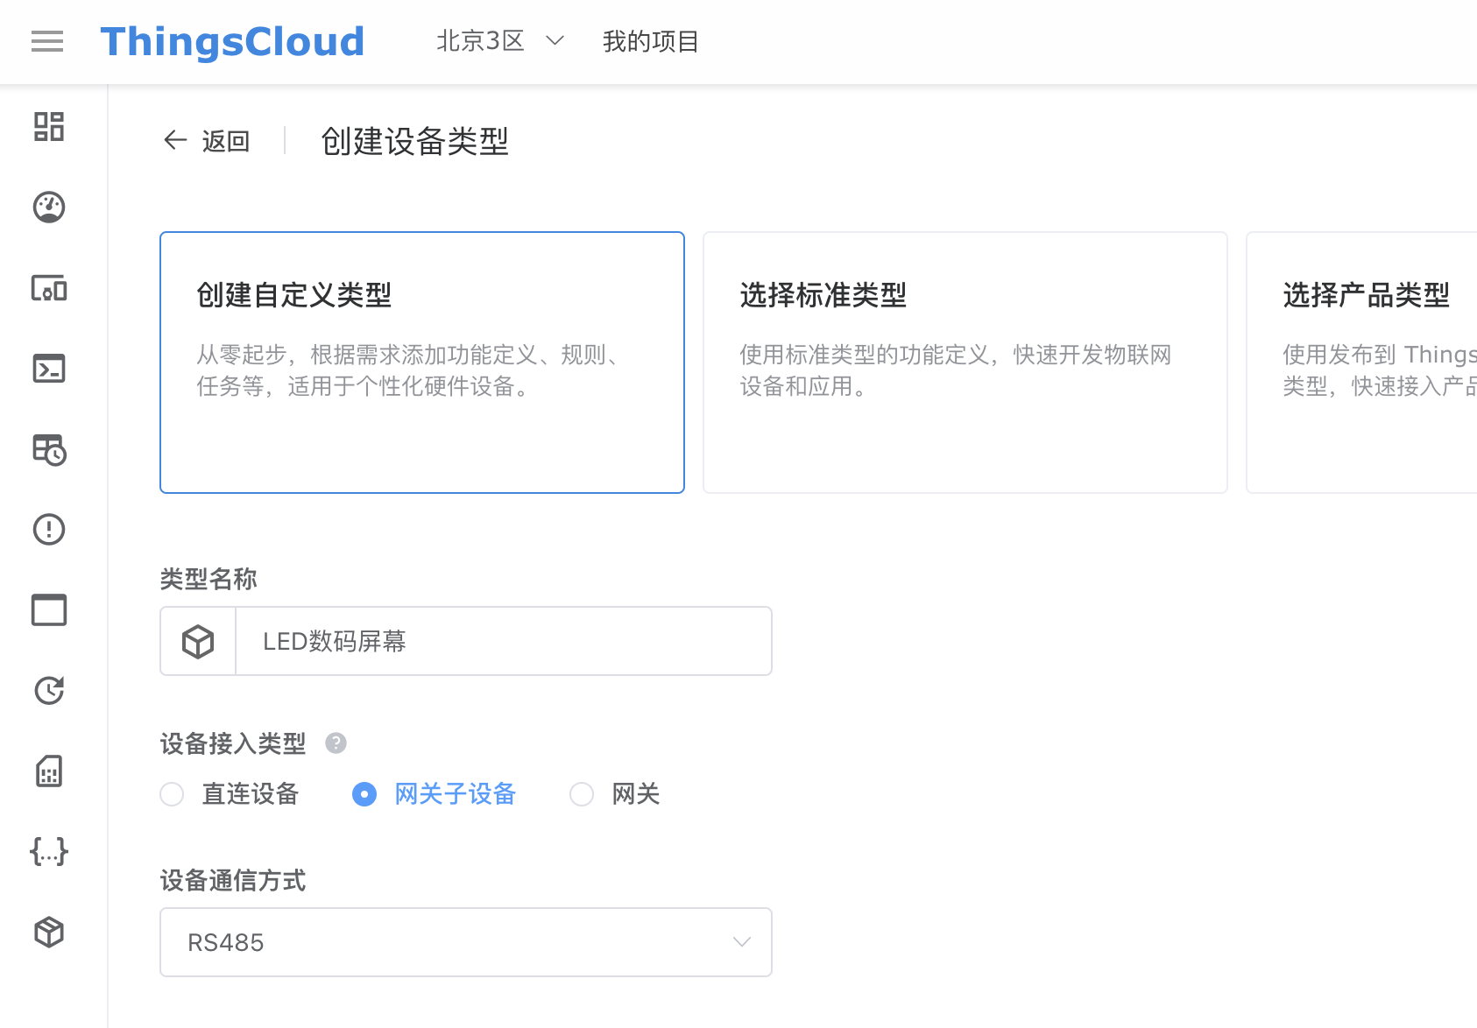Open the terminal console sidebar icon
This screenshot has height=1028, width=1477.
click(x=49, y=368)
